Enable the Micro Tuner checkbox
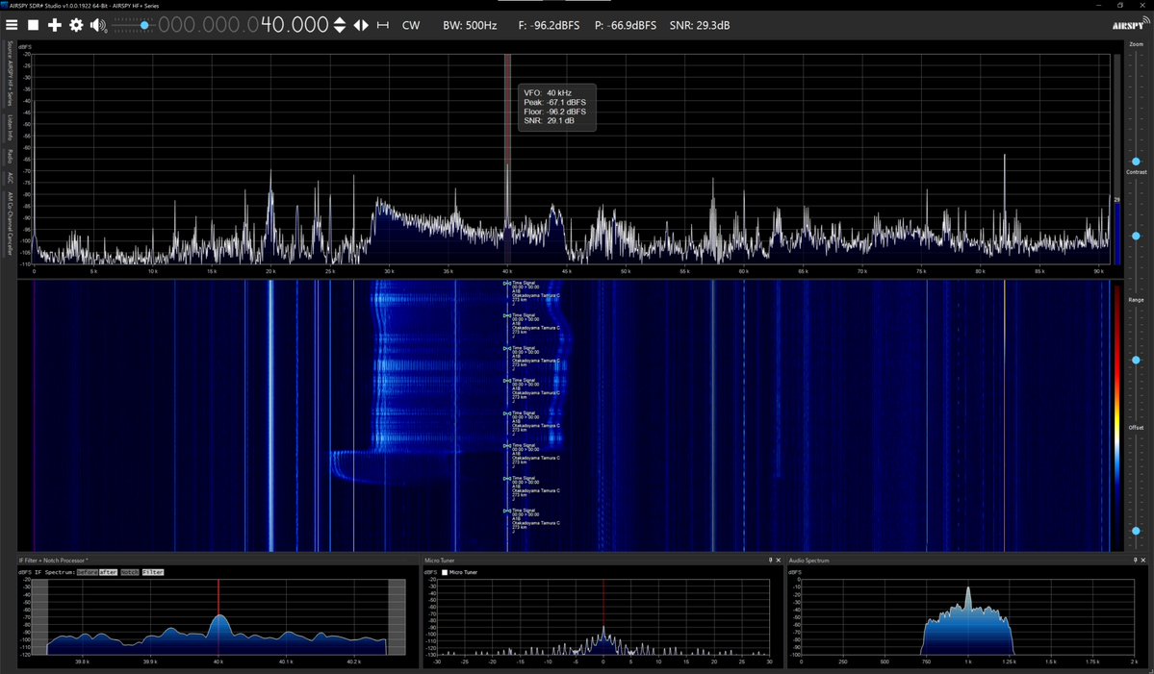Image resolution: width=1154 pixels, height=674 pixels. click(445, 572)
